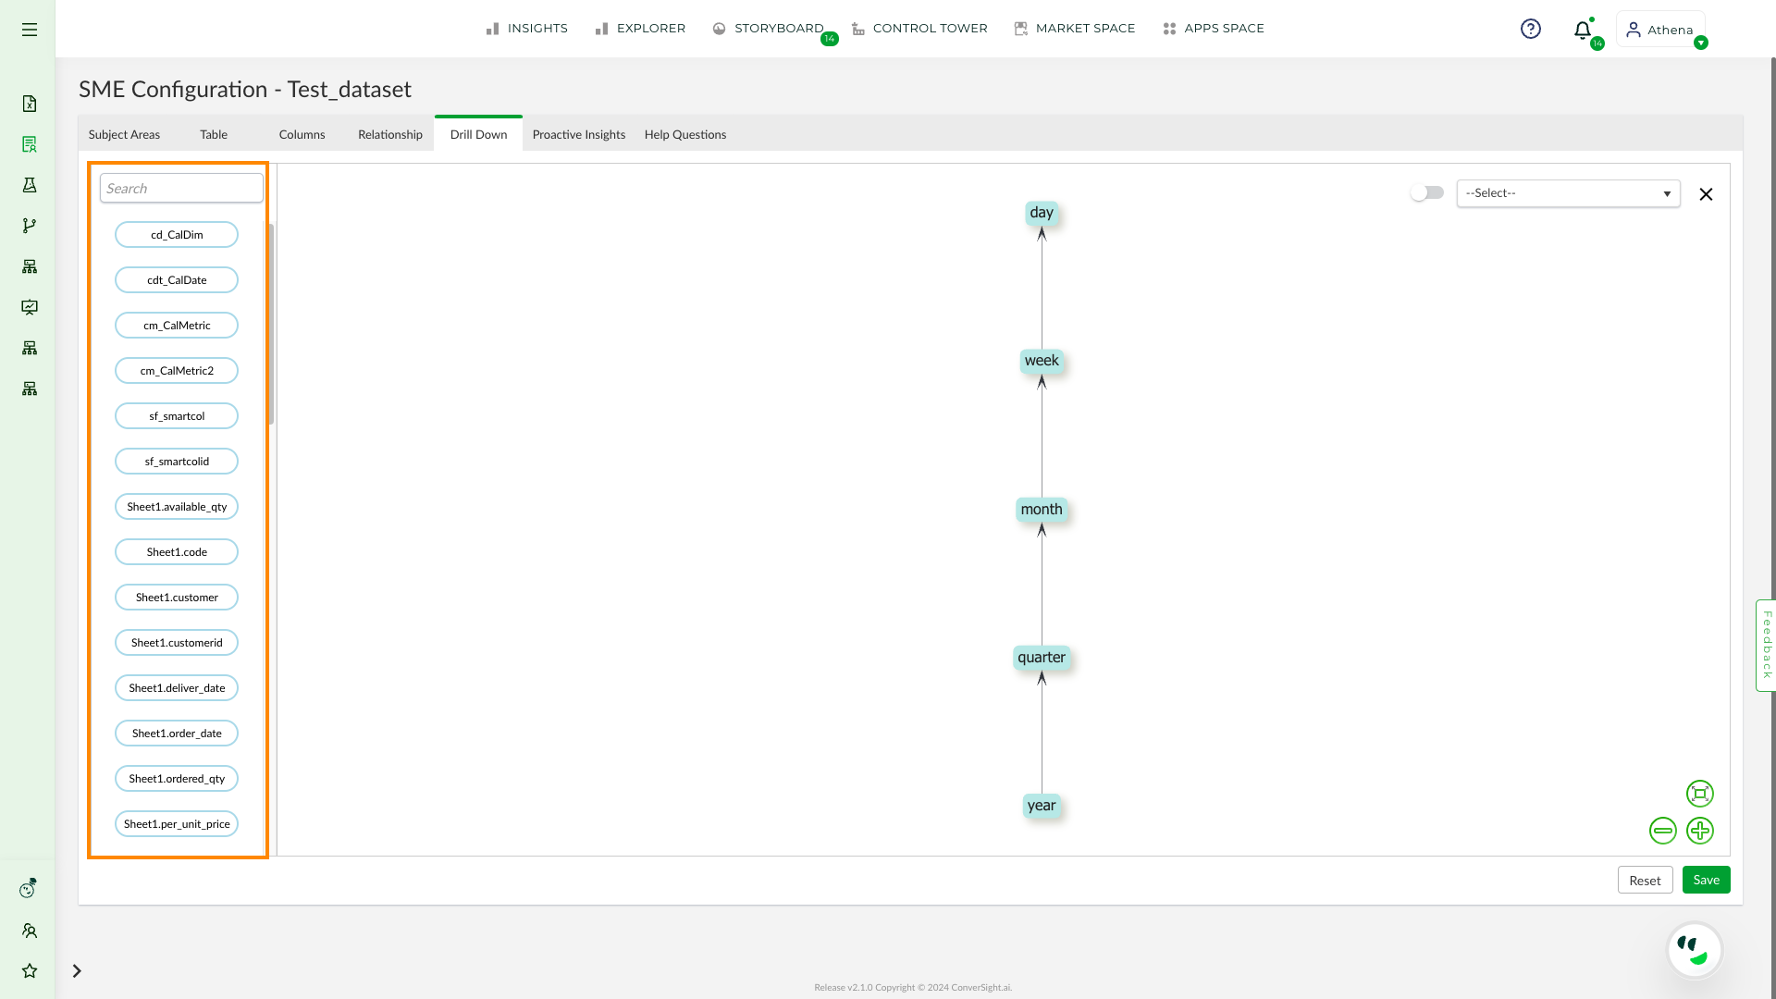The image size is (1776, 999).
Task: Click the green Save button
Action: coord(1706,880)
